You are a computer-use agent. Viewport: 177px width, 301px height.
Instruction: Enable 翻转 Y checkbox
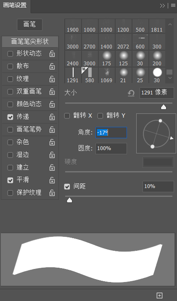(x=100, y=116)
